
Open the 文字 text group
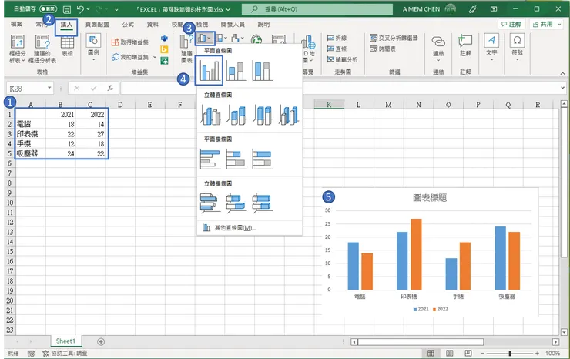click(491, 47)
